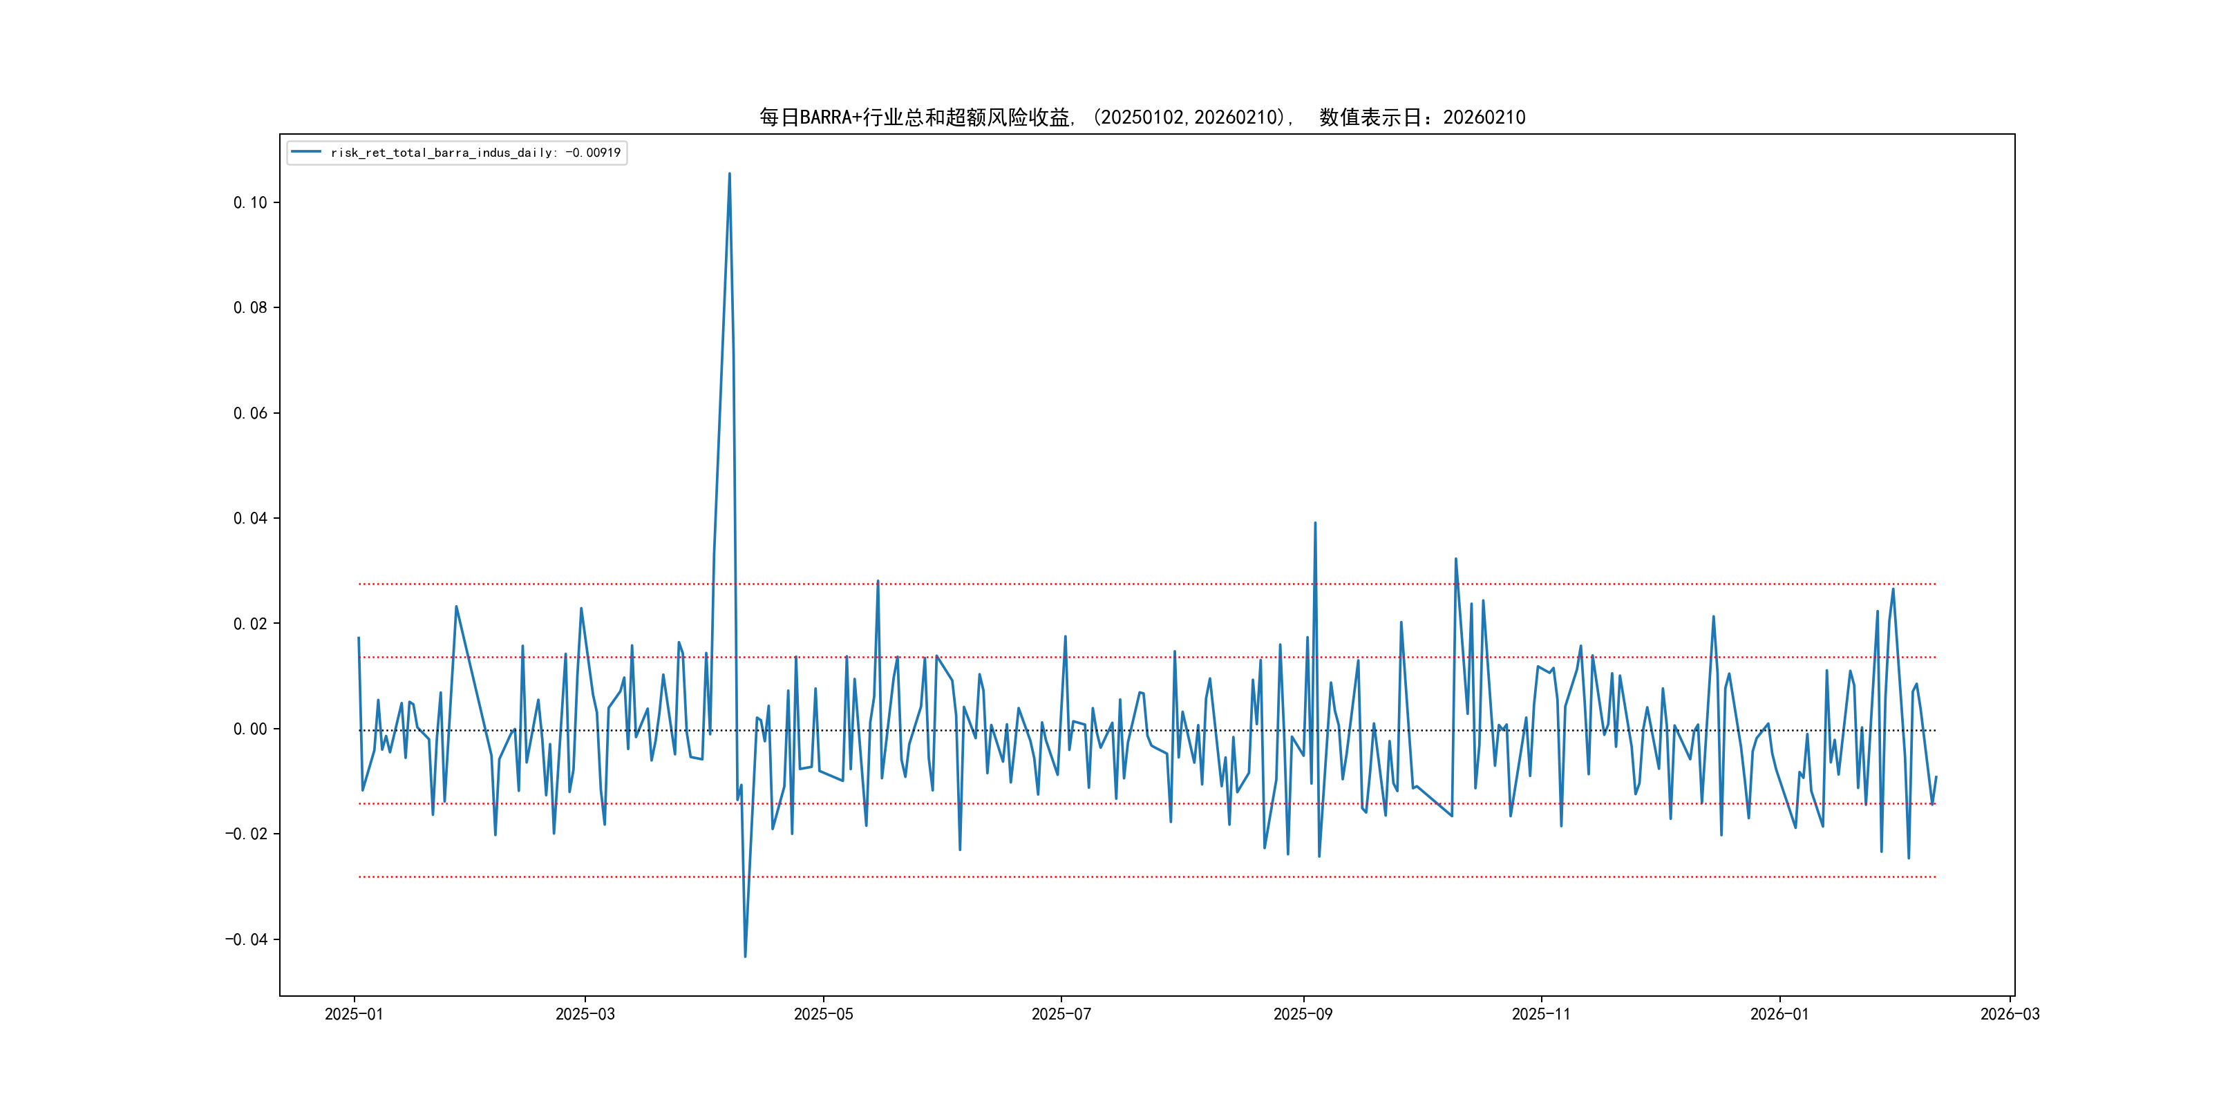The height and width of the screenshot is (1119, 2239).
Task: Click the 0.08 y-axis tick label
Action: (250, 307)
